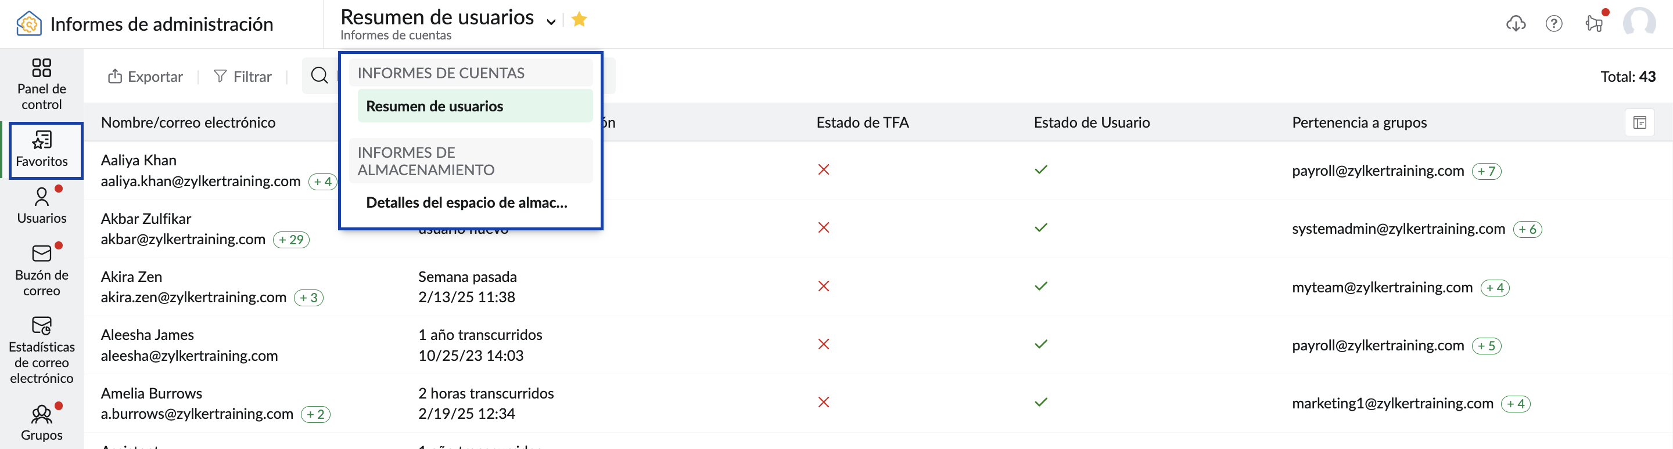Viewport: 1673px width, 449px height.
Task: Go to Usuarios in sidebar
Action: click(42, 206)
